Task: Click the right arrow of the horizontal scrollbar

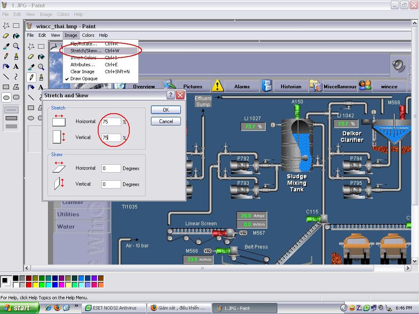Action: [408, 268]
